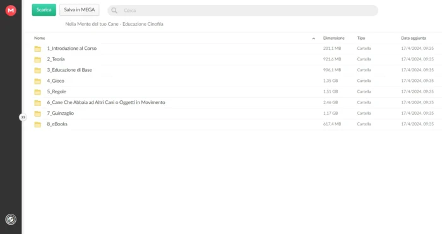Select the 4_Gioco folder icon
442x234 pixels.
pyautogui.click(x=38, y=81)
